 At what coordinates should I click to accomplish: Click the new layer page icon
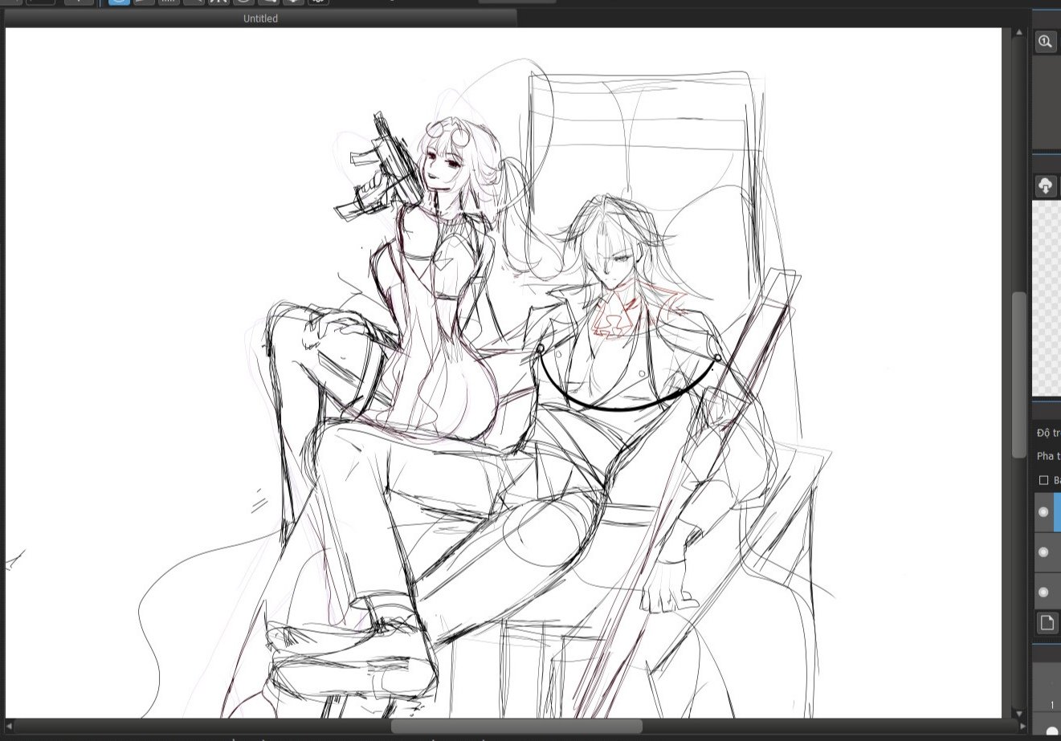pyautogui.click(x=1047, y=623)
